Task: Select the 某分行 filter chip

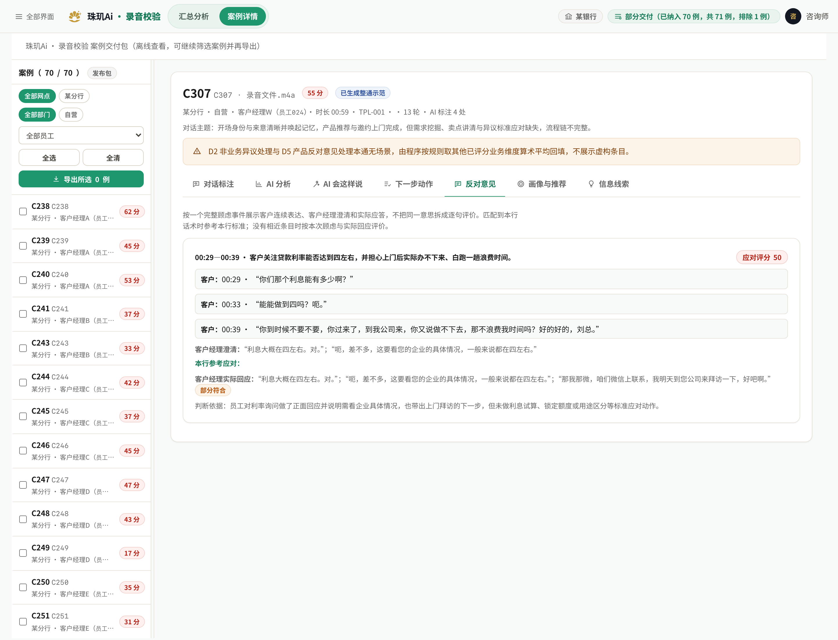Action: point(74,96)
